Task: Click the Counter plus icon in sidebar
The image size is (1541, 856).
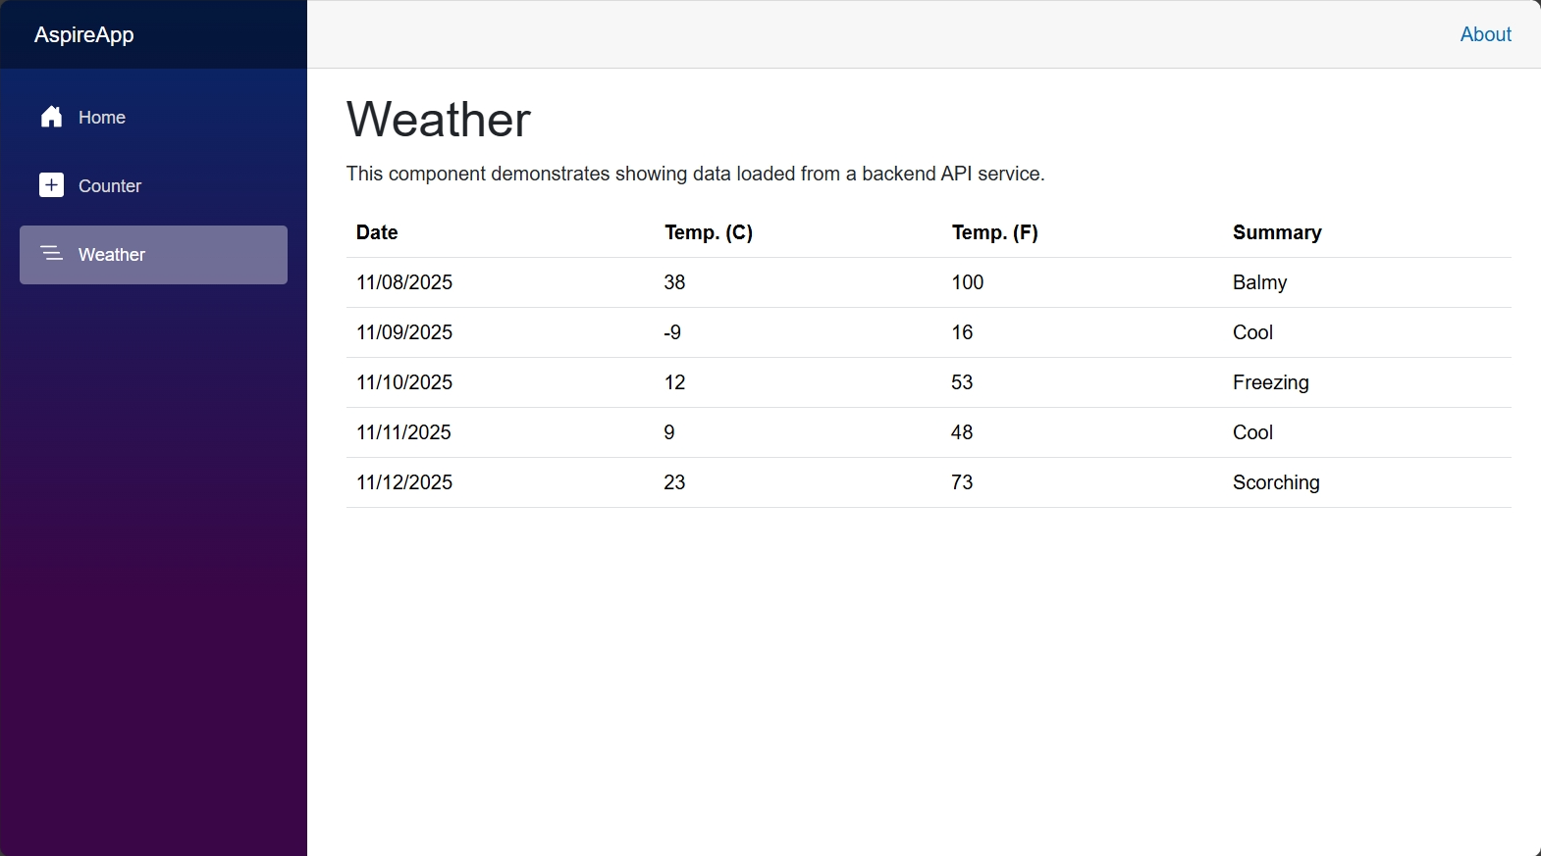Action: pyautogui.click(x=52, y=185)
